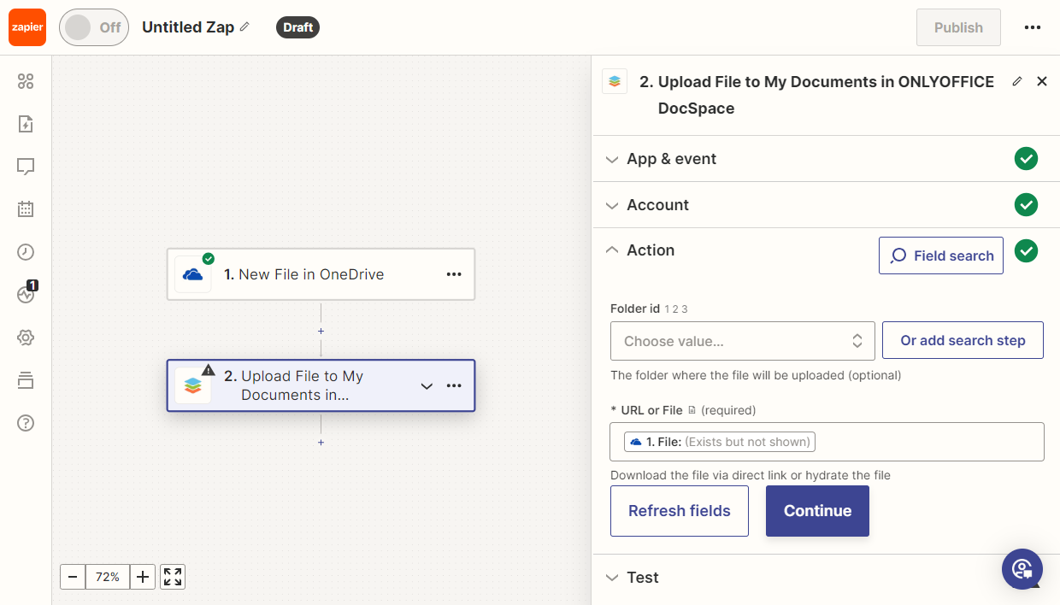Click pencil icon to rename the step
1060x605 pixels.
tap(1016, 82)
